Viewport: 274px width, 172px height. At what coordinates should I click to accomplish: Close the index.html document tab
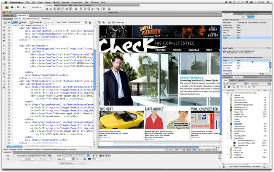27,15
